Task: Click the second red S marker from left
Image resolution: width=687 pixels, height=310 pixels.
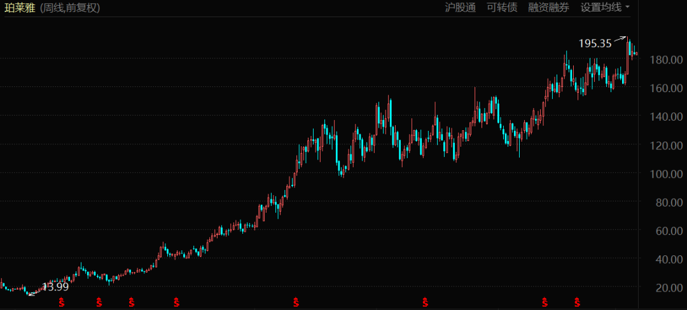Action: coord(99,301)
